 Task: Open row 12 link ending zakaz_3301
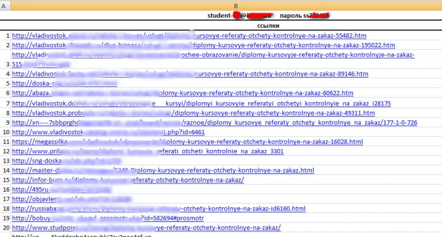(x=148, y=151)
